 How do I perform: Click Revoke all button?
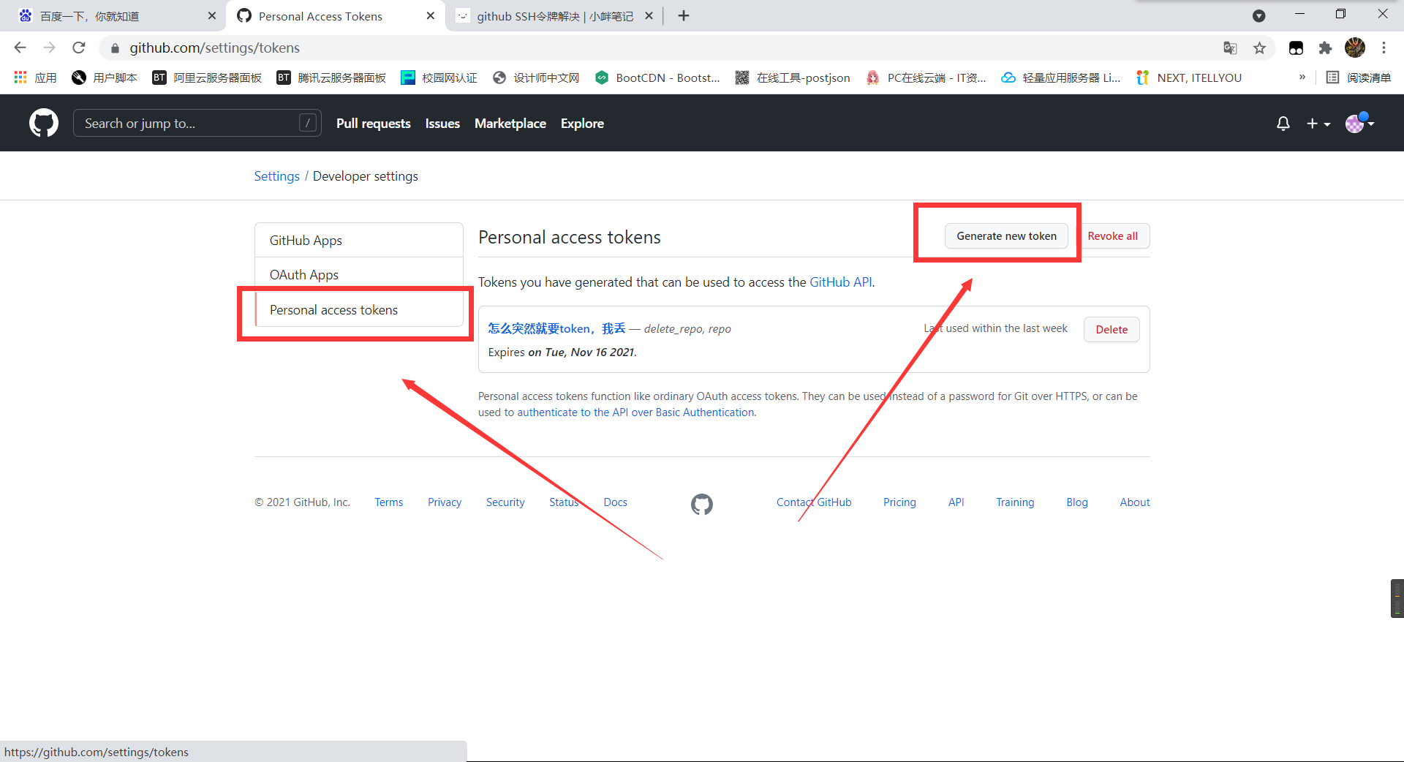[1112, 236]
